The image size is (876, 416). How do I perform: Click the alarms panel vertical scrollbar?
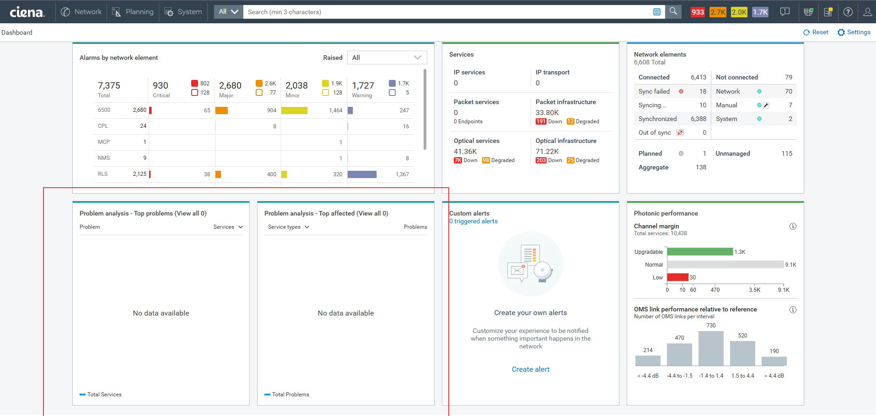pos(425,110)
